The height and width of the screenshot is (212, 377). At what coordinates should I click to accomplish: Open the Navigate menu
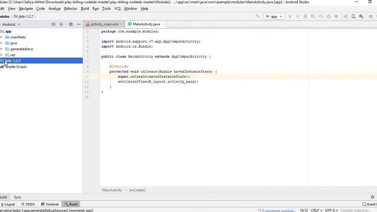pyautogui.click(x=26, y=8)
